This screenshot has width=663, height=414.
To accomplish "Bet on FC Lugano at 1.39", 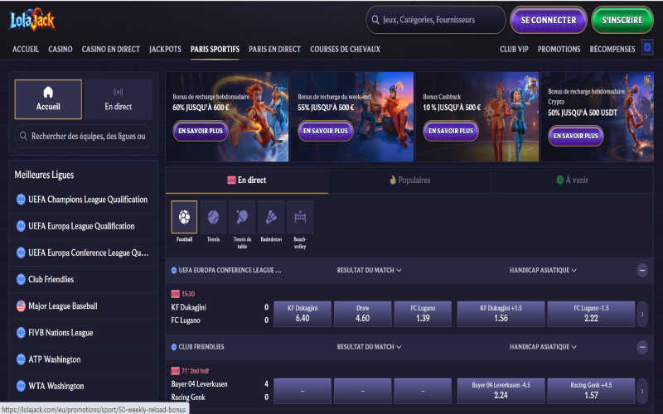I will (423, 314).
